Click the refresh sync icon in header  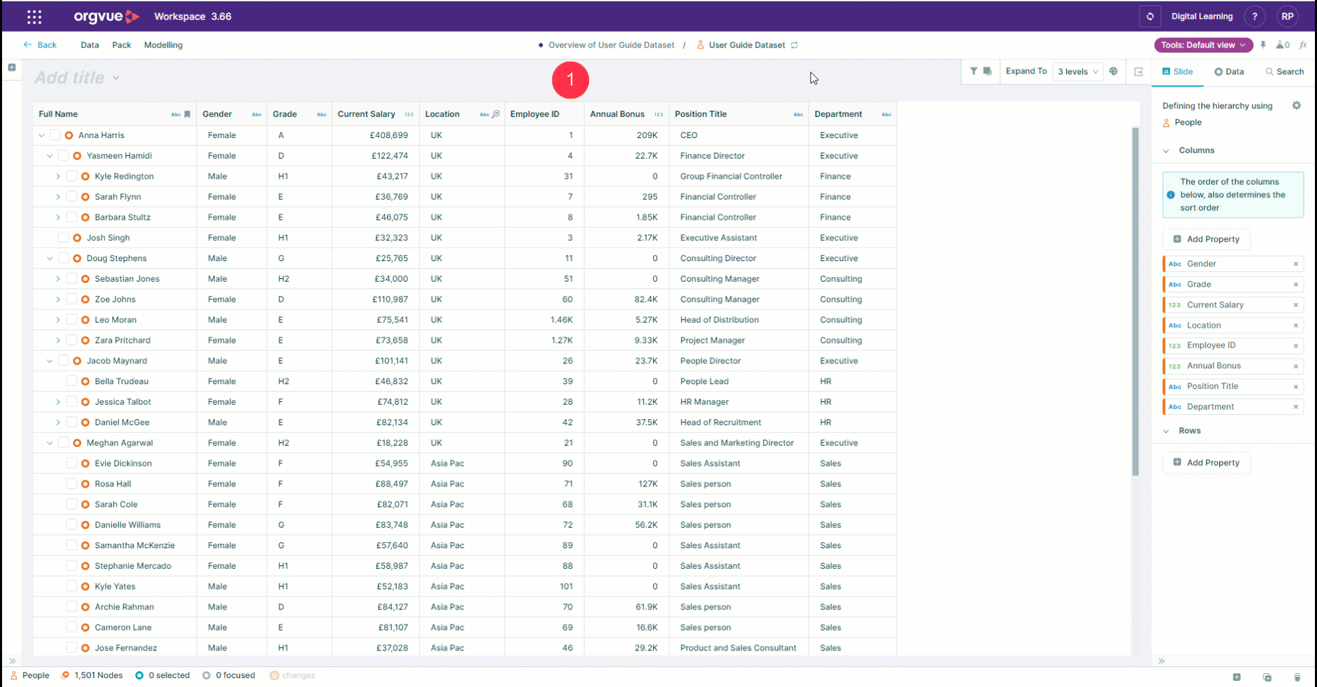[x=1150, y=16]
